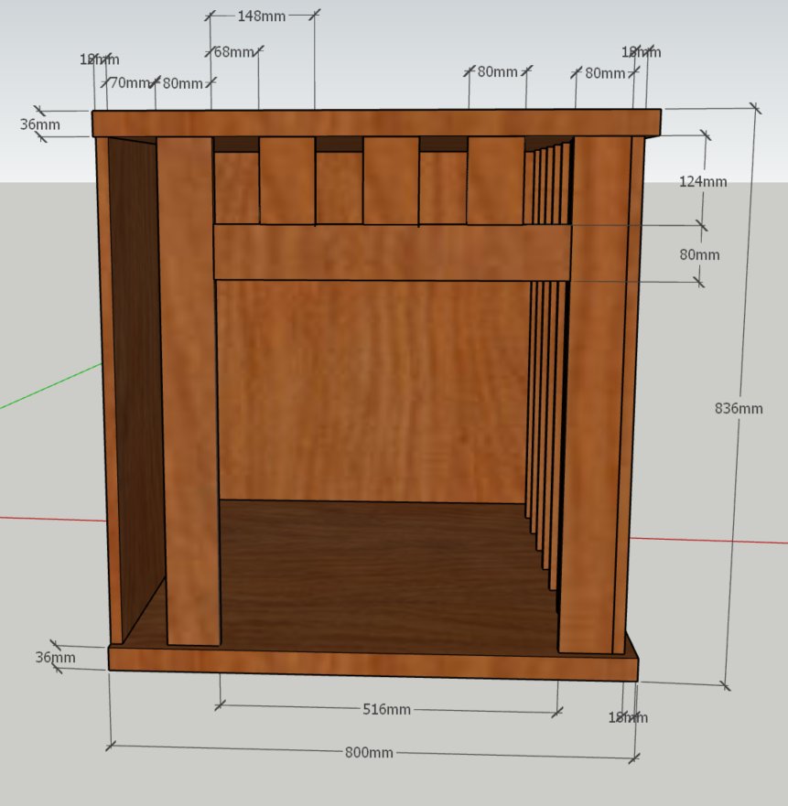This screenshot has width=788, height=806.
Task: Select the 124mm vertical dimension label
Action: (704, 181)
